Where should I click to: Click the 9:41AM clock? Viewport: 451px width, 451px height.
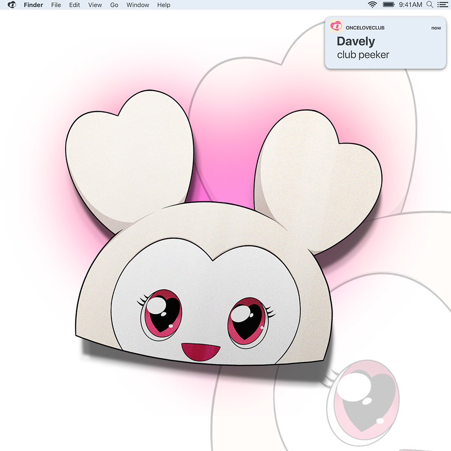click(x=410, y=5)
